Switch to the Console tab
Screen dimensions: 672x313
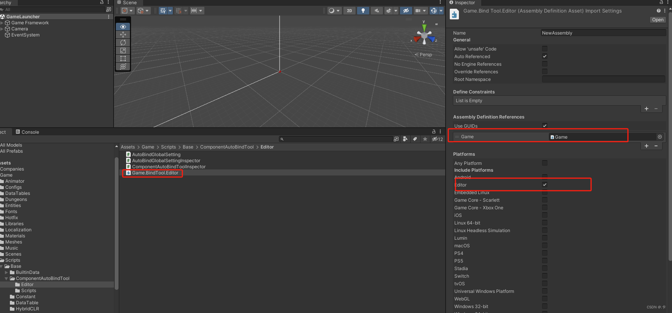tap(27, 132)
